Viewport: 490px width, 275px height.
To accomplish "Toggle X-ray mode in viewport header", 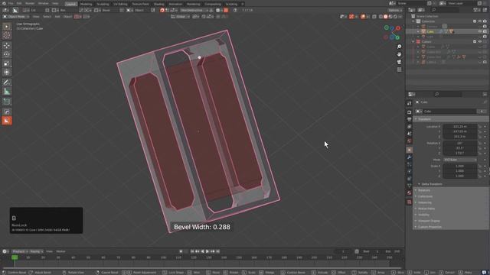I will tap(374, 17).
